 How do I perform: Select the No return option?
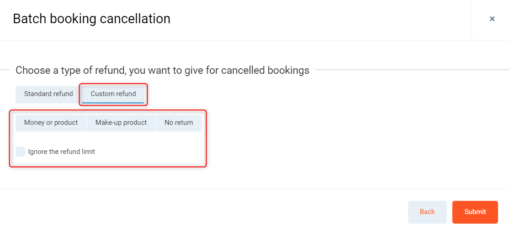point(179,123)
